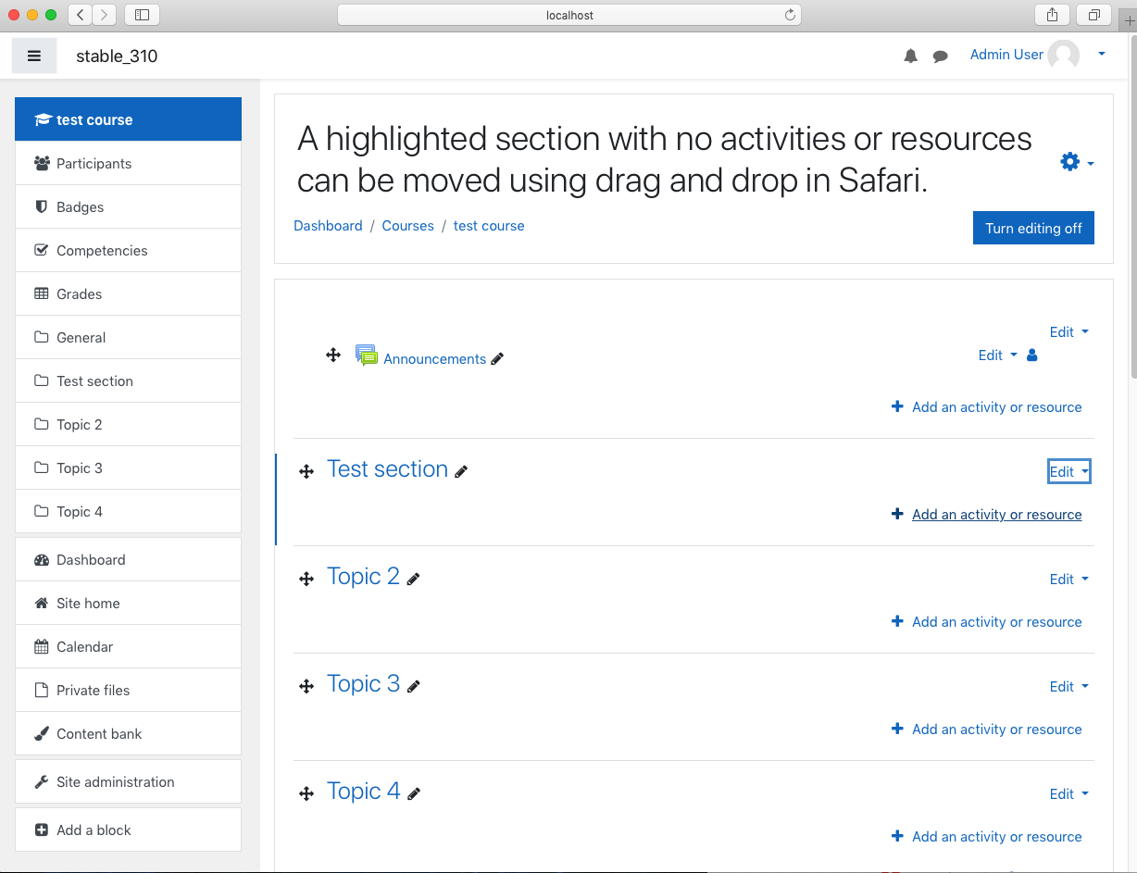Open Edit menu for Test section

[x=1068, y=471]
